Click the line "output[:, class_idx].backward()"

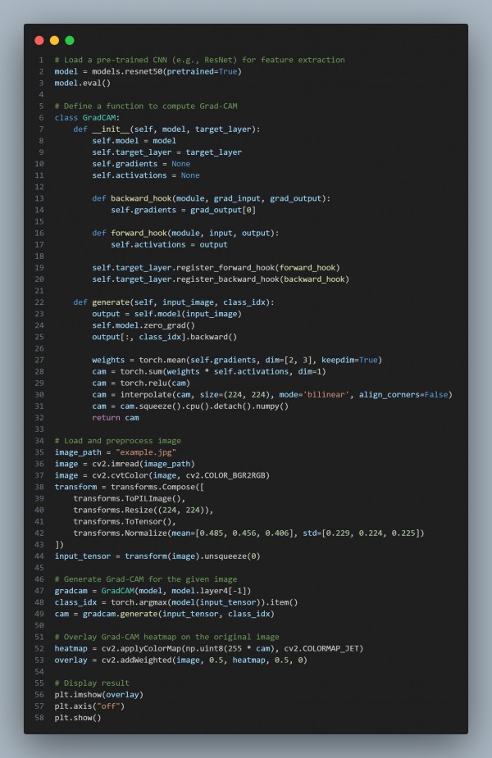click(x=165, y=337)
